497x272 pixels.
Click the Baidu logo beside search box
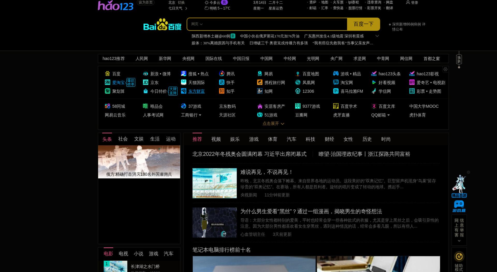coord(162,25)
